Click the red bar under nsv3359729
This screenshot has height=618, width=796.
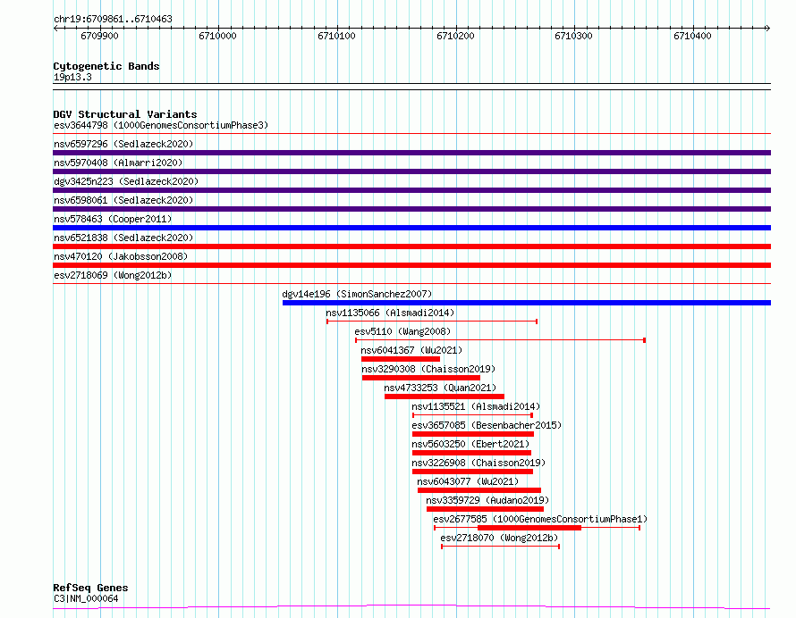click(x=485, y=509)
